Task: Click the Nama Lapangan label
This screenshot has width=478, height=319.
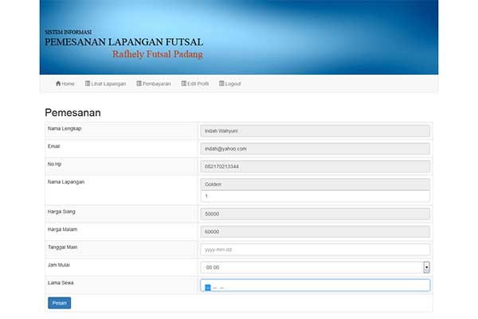Action: [x=66, y=181]
